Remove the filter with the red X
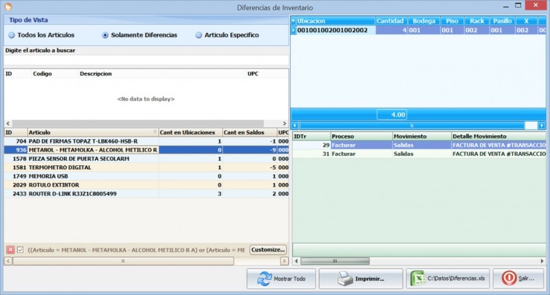Viewport: 550px width, 295px height. pyautogui.click(x=10, y=250)
